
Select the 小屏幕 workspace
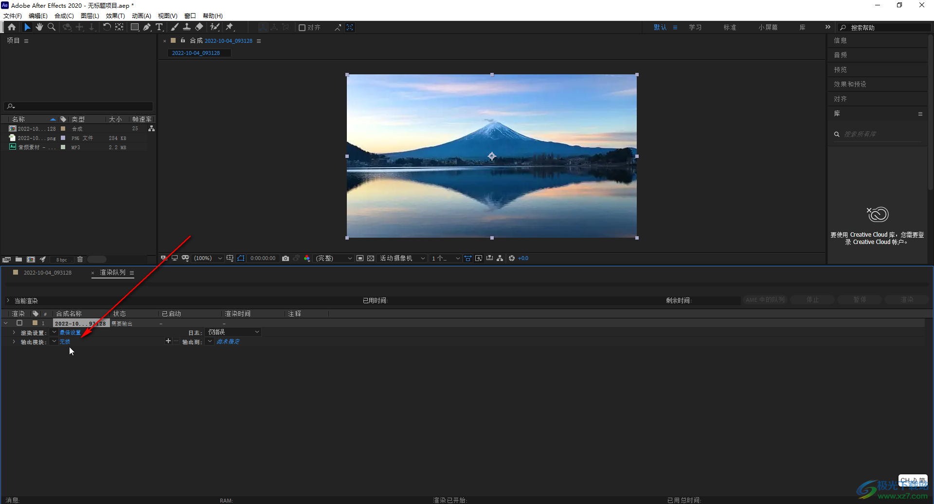click(768, 28)
